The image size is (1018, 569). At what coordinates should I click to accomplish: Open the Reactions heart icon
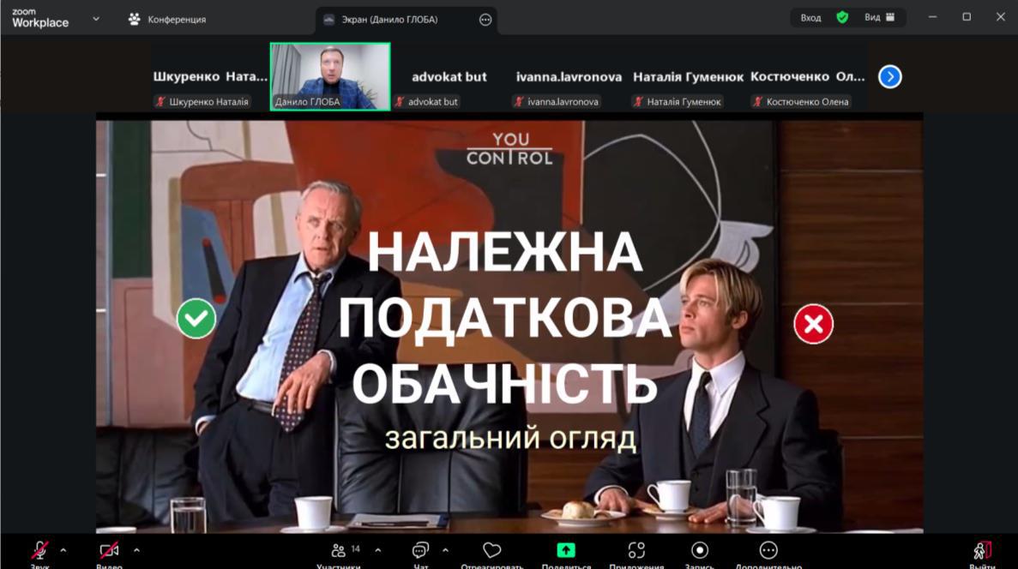click(x=491, y=550)
